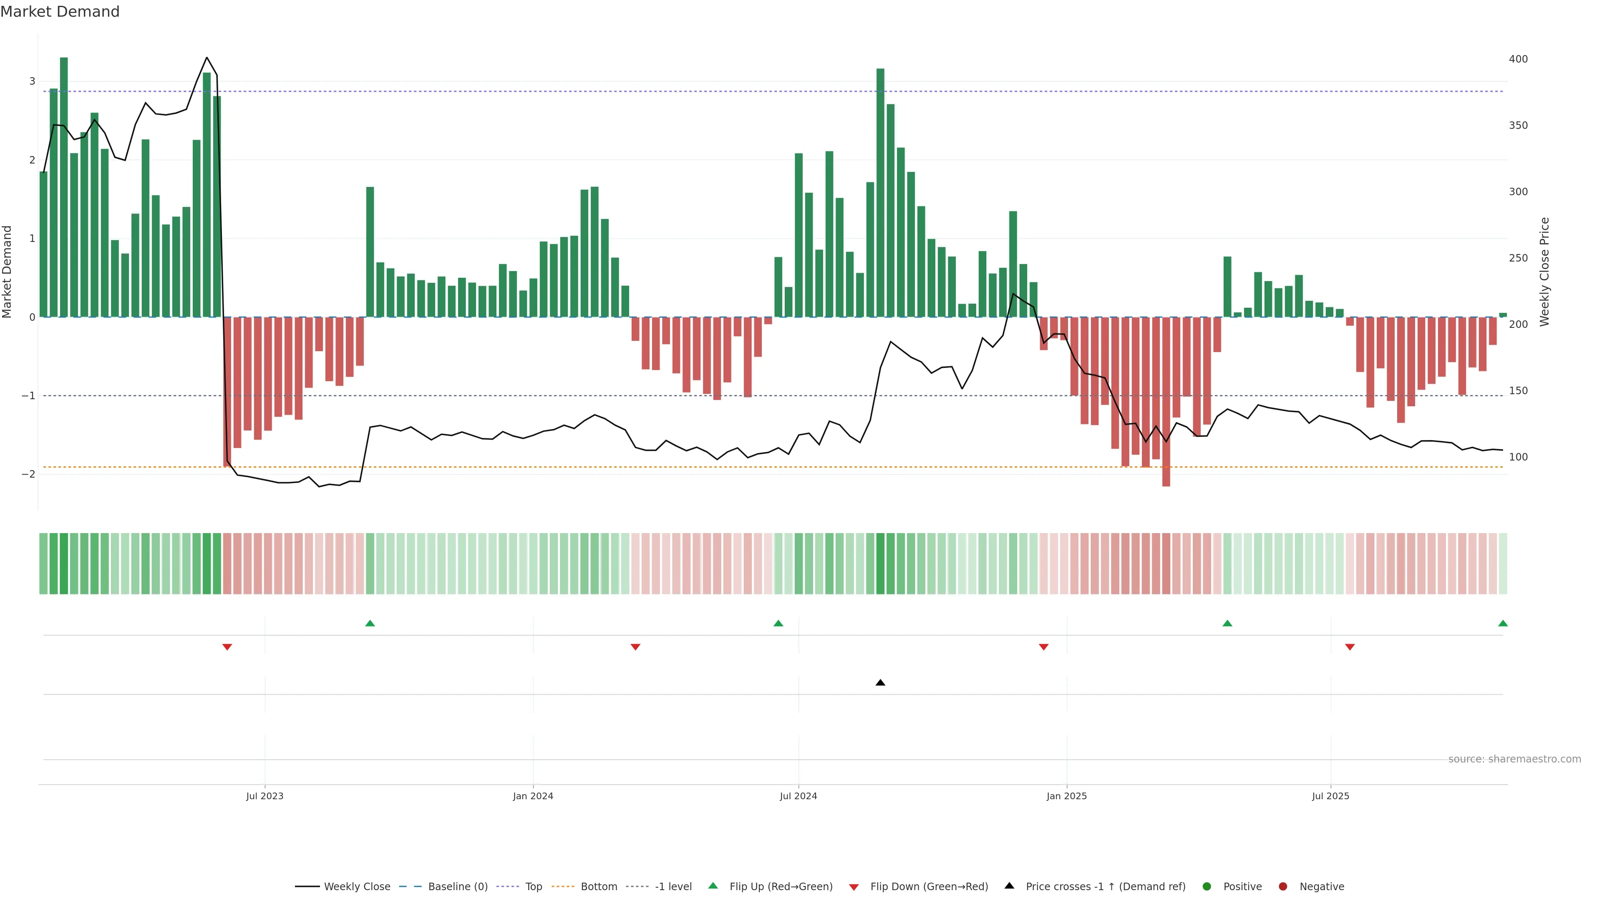
Task: Click red Flip Down triangle icon in legend
Action: pos(854,887)
